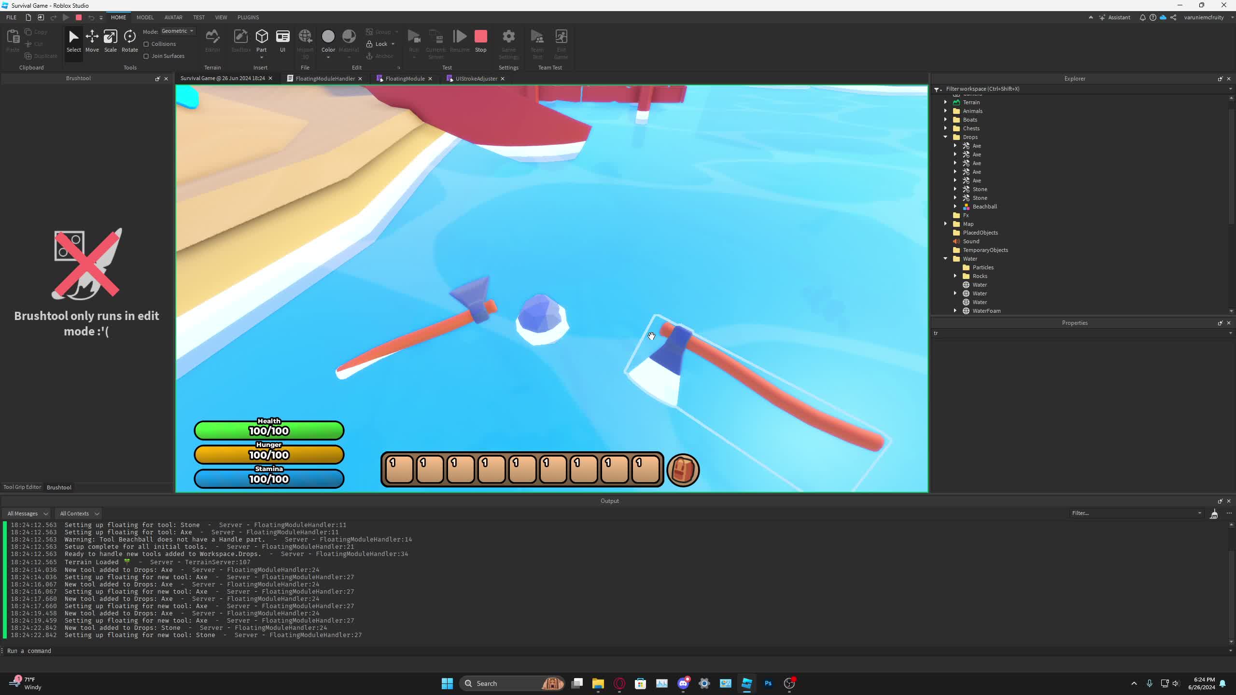Viewport: 1236px width, 695px height.
Task: Click the Health bar
Action: point(269,431)
